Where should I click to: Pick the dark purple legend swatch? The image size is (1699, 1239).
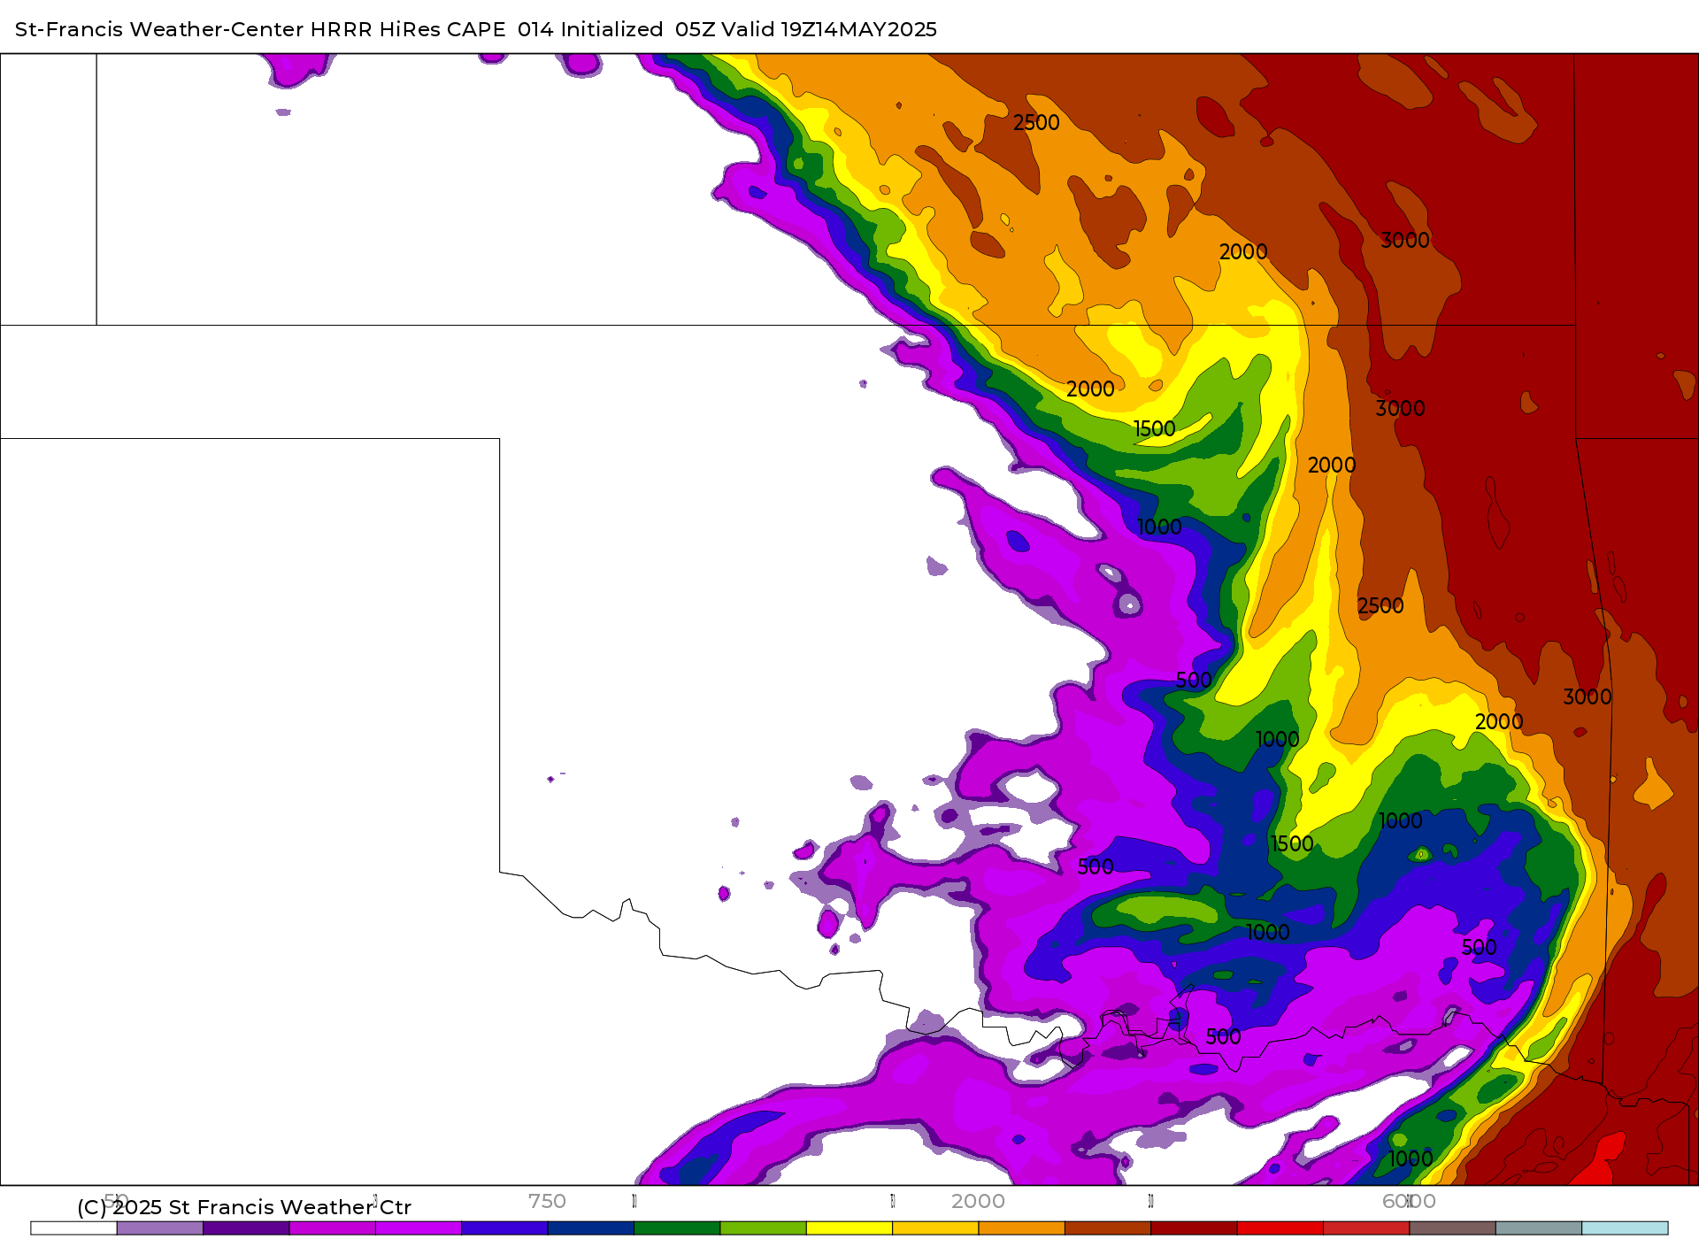coord(246,1227)
